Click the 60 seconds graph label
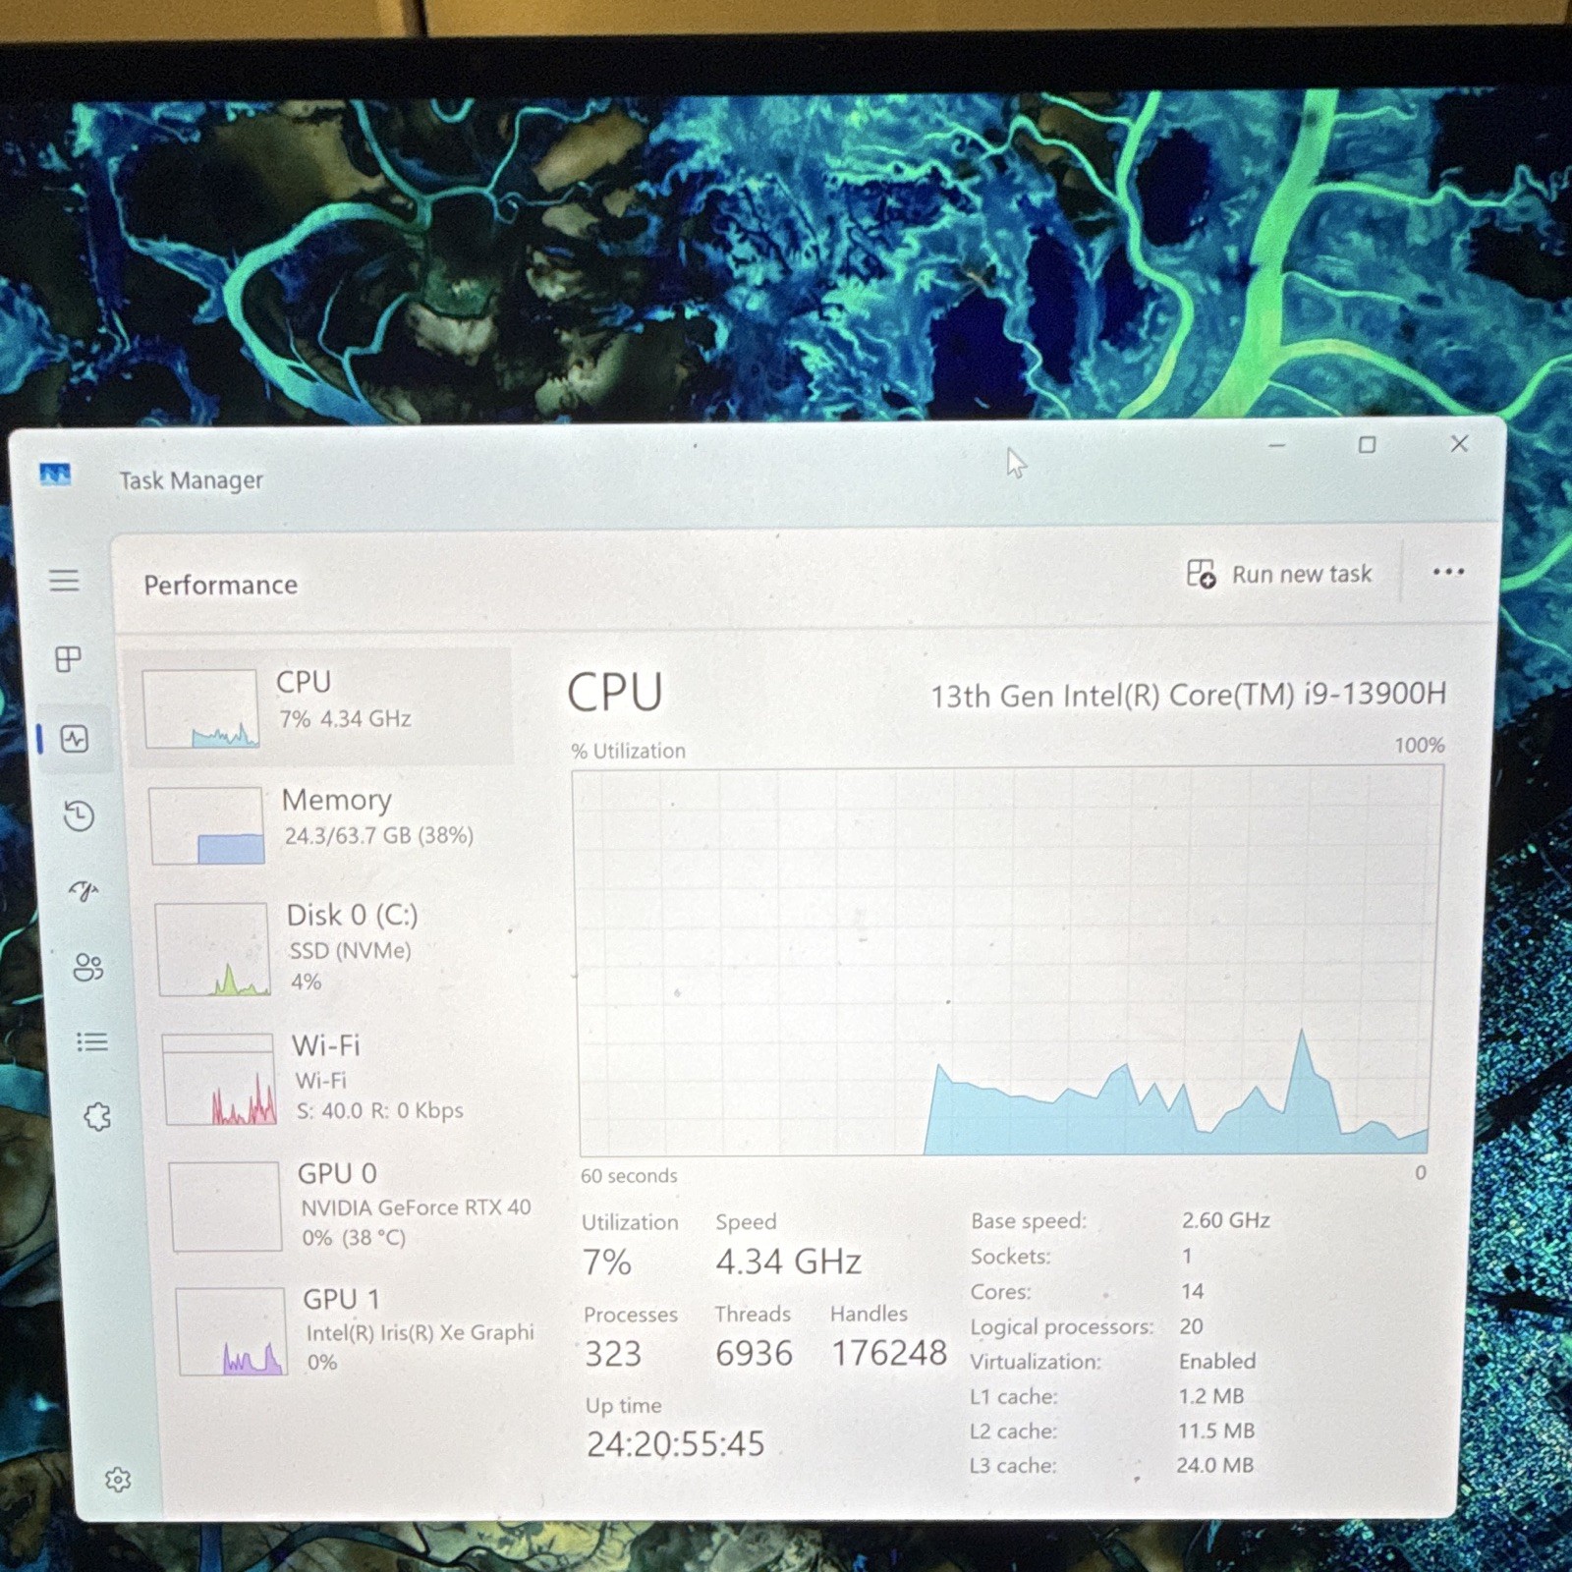 [x=629, y=1175]
